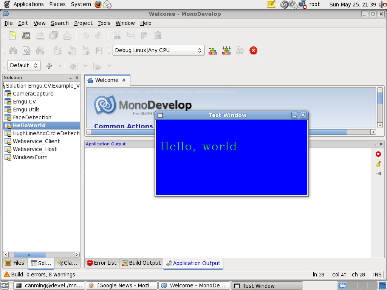The image size is (387, 290).
Task: Click the Welcome page horizontal scrollbar right arrow
Action: (373, 132)
